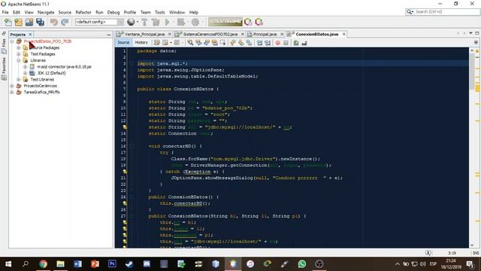
Task: Open WhatsApp from the taskbar
Action: point(302,264)
